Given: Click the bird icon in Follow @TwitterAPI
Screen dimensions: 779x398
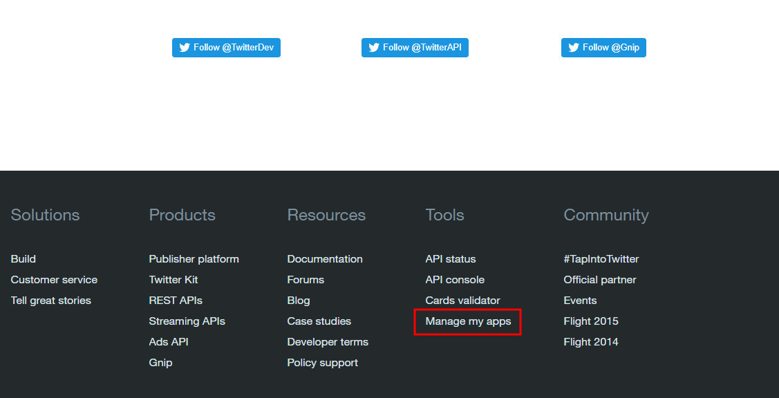Looking at the screenshot, I should point(374,48).
